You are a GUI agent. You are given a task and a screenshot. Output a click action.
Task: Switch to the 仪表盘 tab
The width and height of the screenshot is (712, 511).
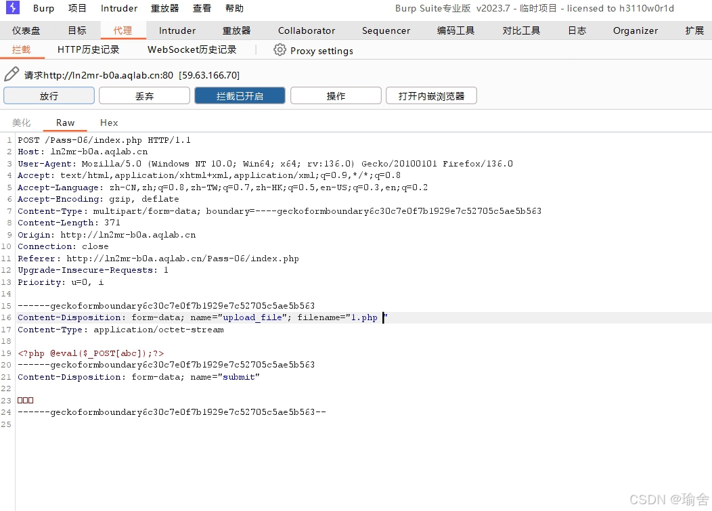click(x=26, y=30)
